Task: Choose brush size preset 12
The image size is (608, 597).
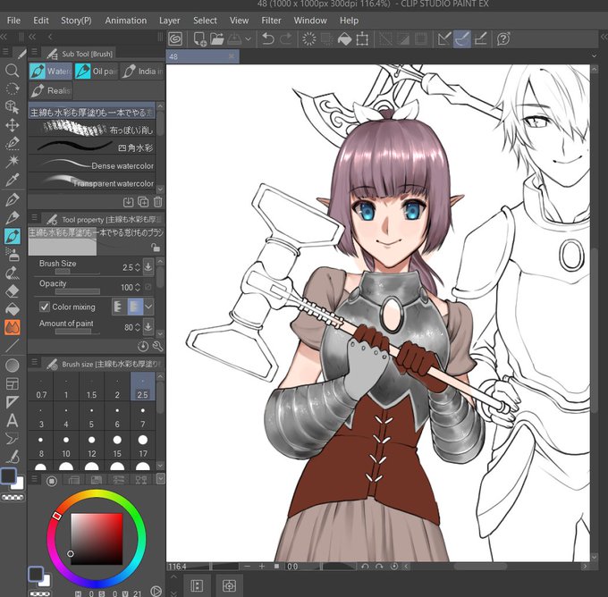Action: pos(91,446)
